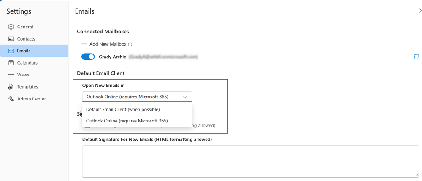Viewport: 422px width, 181px height.
Task: Click the info icon beside Add New Mailbox
Action: 130,44
